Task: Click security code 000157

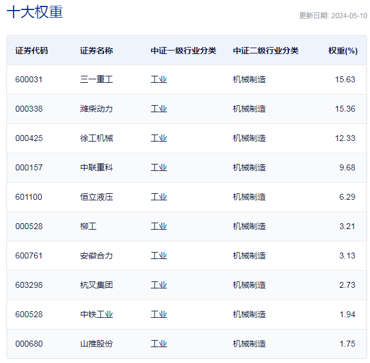Action: point(29,167)
